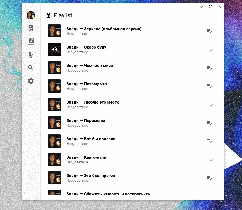Toggle queue check for Карго-куль
The width and height of the screenshot is (242, 210).
[210, 160]
